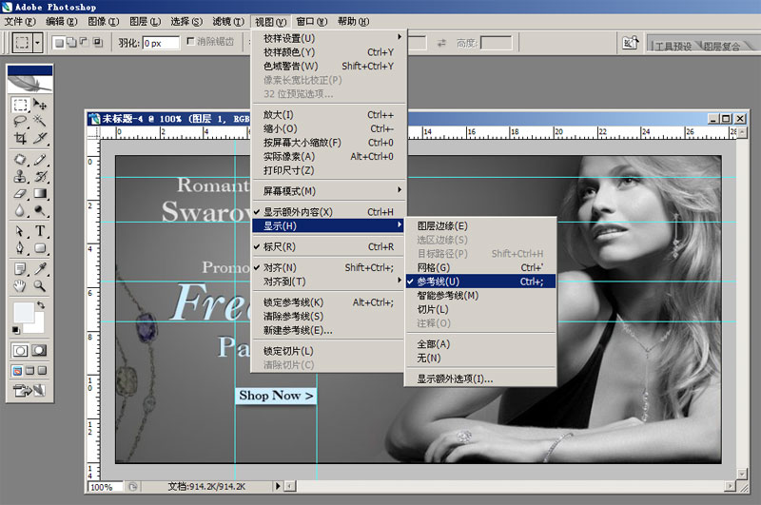Screen dimensions: 761x505
Task: Select the Lasso tool
Action: [20, 121]
